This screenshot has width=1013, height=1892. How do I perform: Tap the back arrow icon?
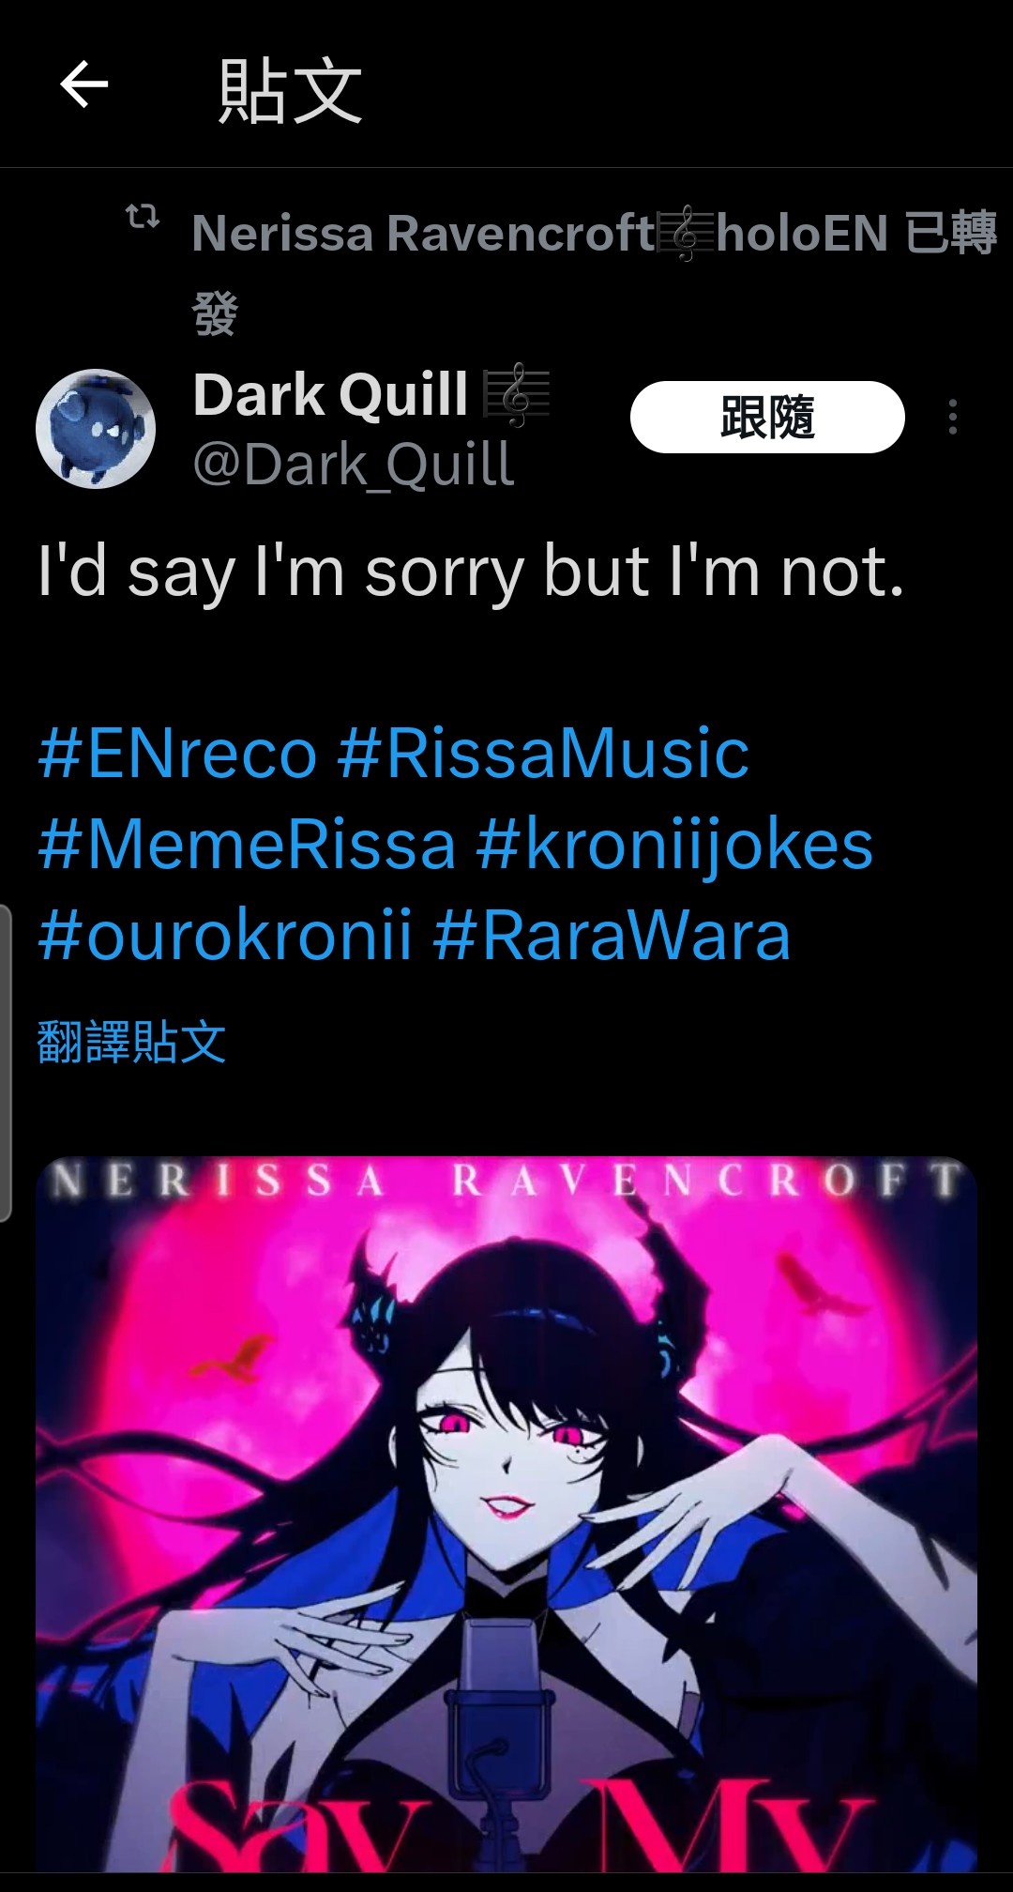pos(84,85)
